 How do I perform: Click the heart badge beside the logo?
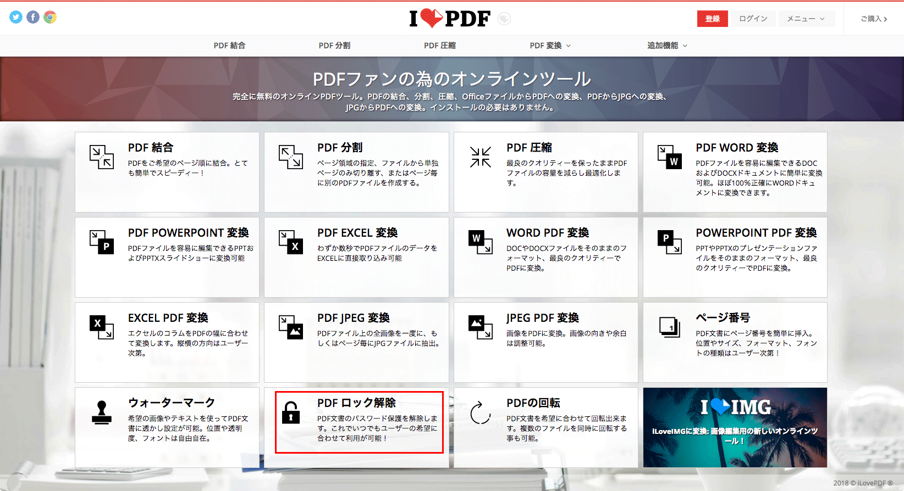pos(504,19)
